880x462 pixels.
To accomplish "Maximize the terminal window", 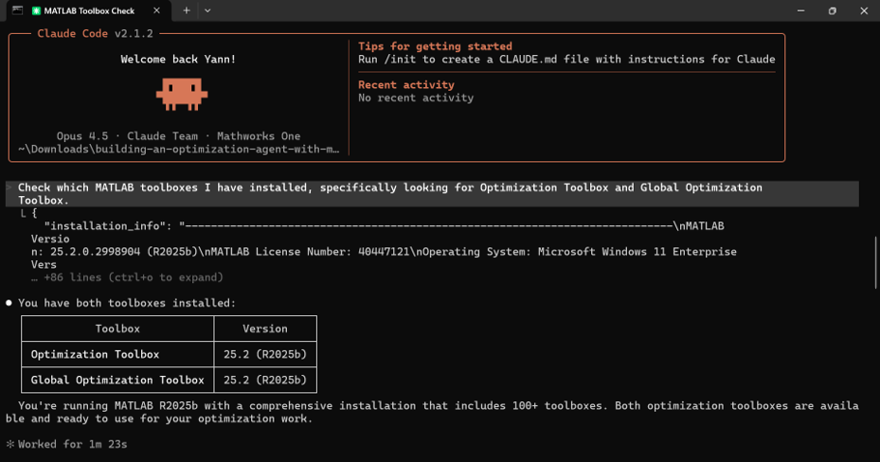I will [832, 10].
